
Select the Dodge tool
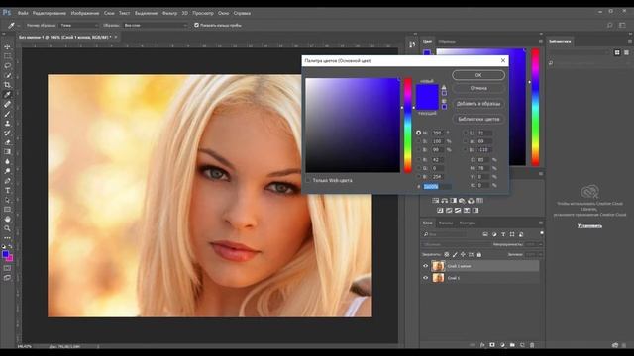(7, 171)
